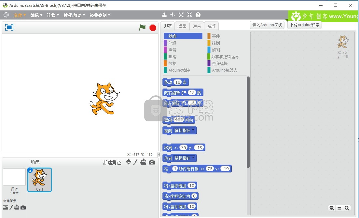Click the blocks palette scrollbar

click(x=248, y=122)
